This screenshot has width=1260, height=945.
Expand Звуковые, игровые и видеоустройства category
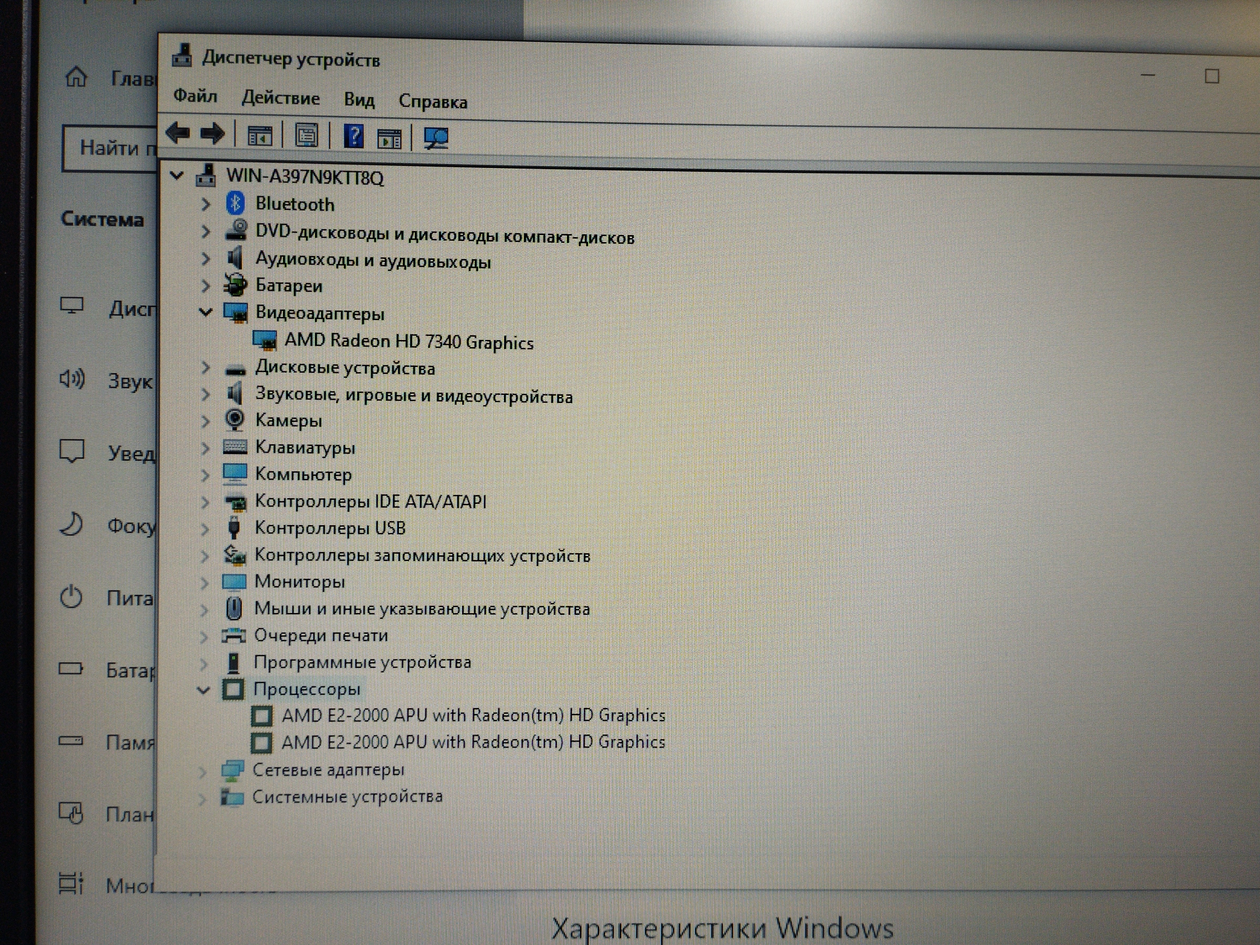[205, 394]
